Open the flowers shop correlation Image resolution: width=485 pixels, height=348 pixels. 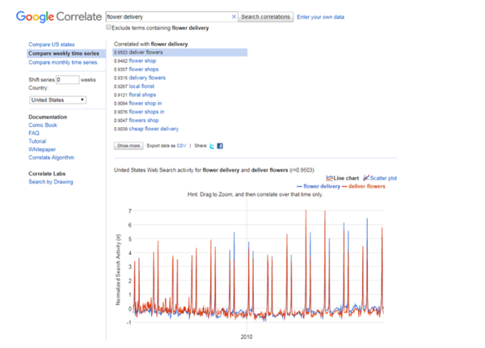point(144,120)
